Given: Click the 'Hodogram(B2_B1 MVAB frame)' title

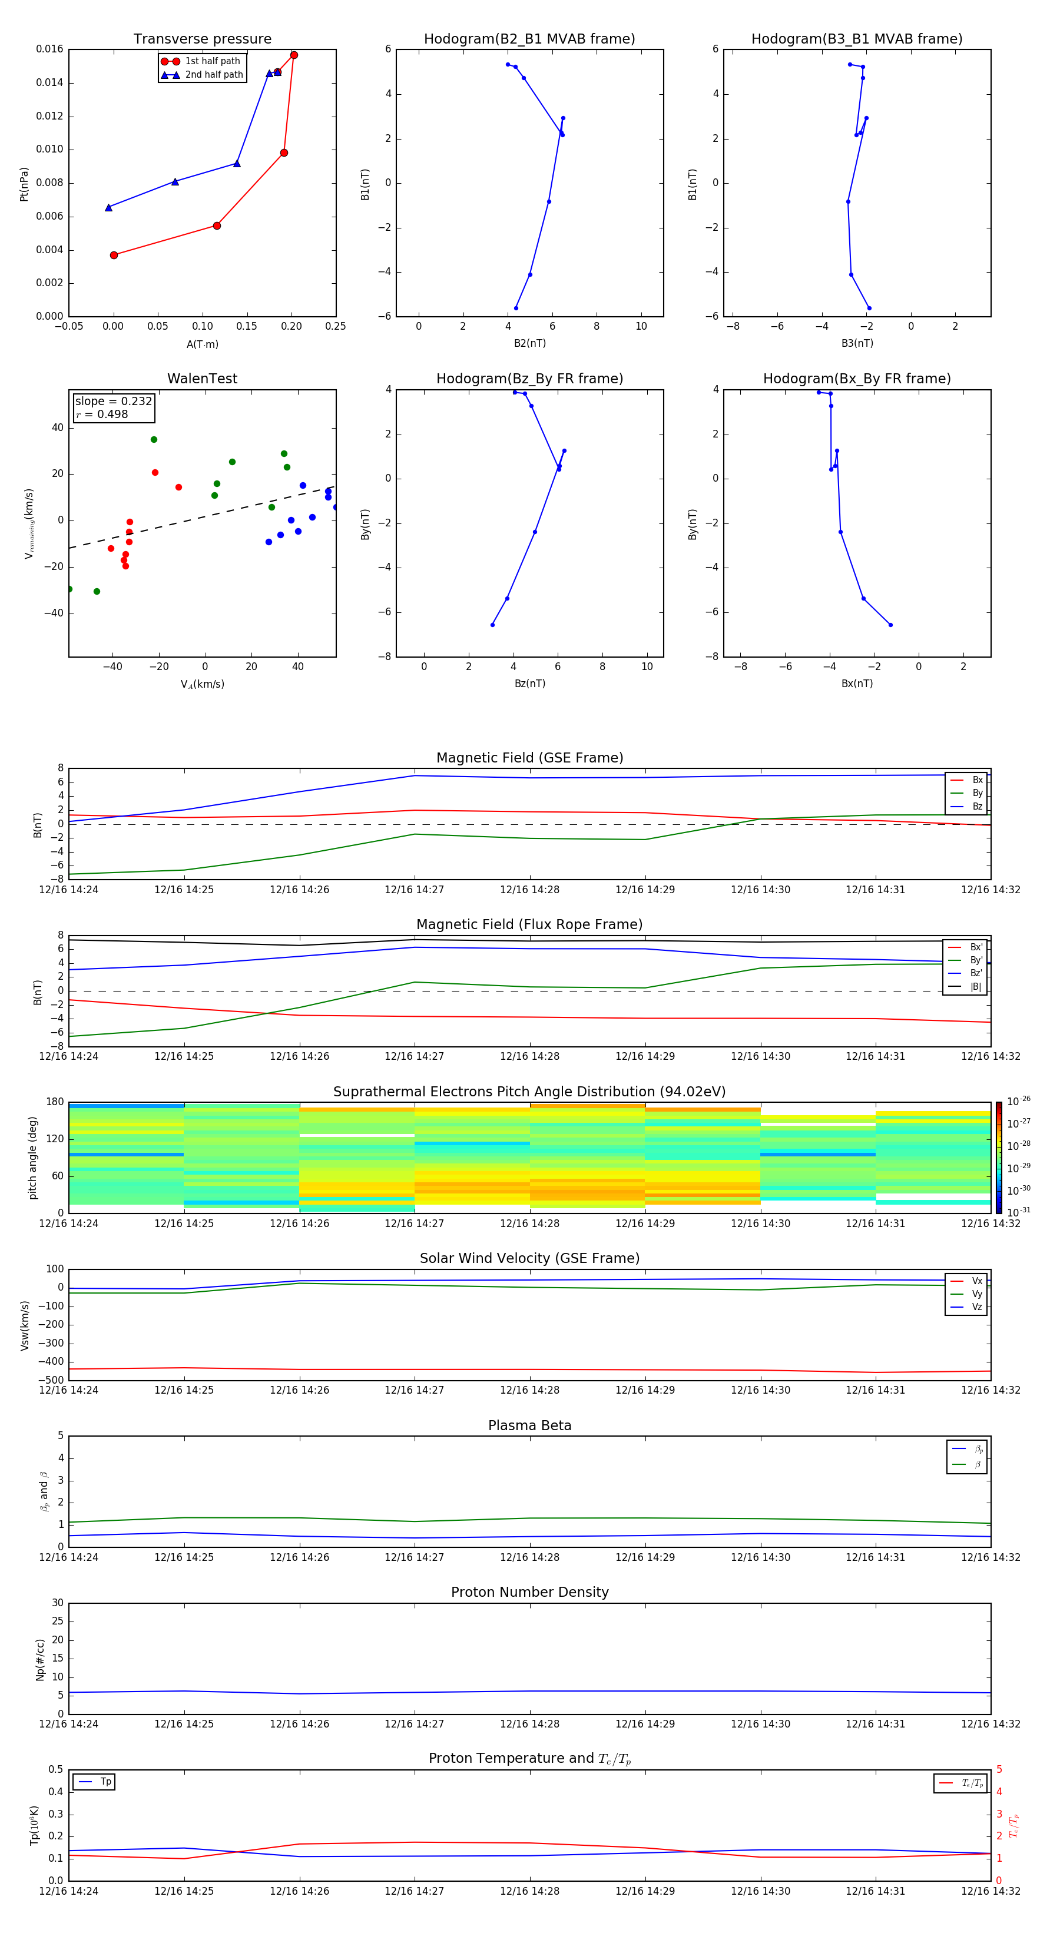Looking at the screenshot, I should coord(529,39).
